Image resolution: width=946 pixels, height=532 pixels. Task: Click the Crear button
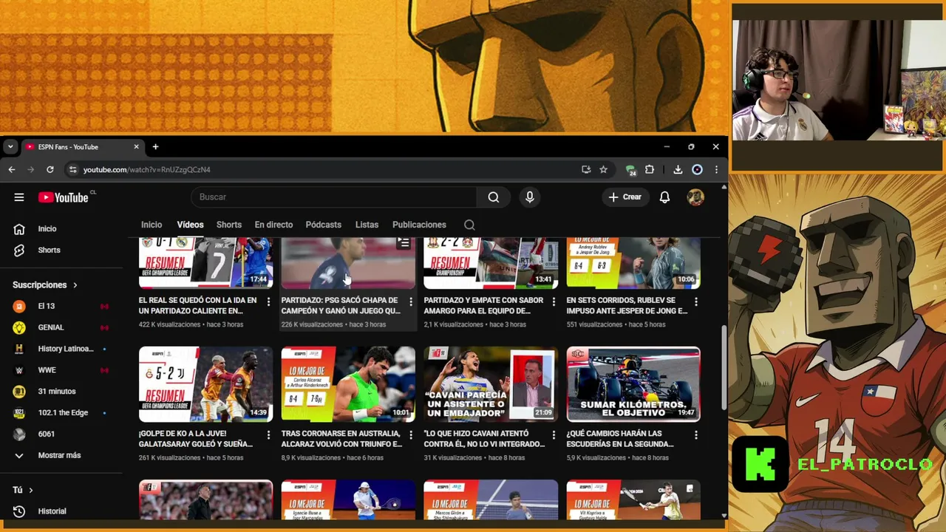click(625, 197)
